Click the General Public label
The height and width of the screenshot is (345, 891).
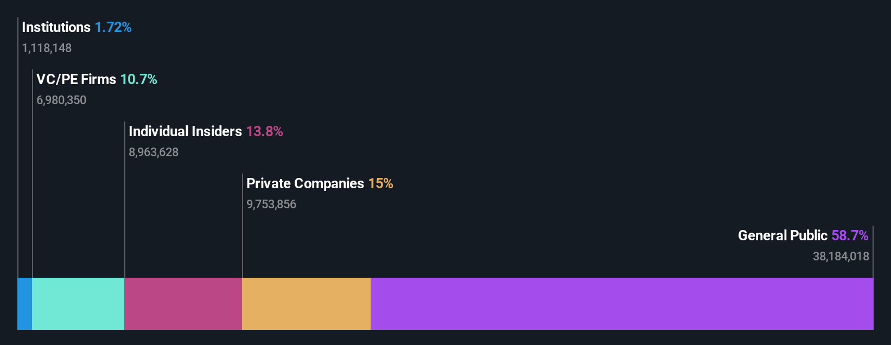point(782,235)
